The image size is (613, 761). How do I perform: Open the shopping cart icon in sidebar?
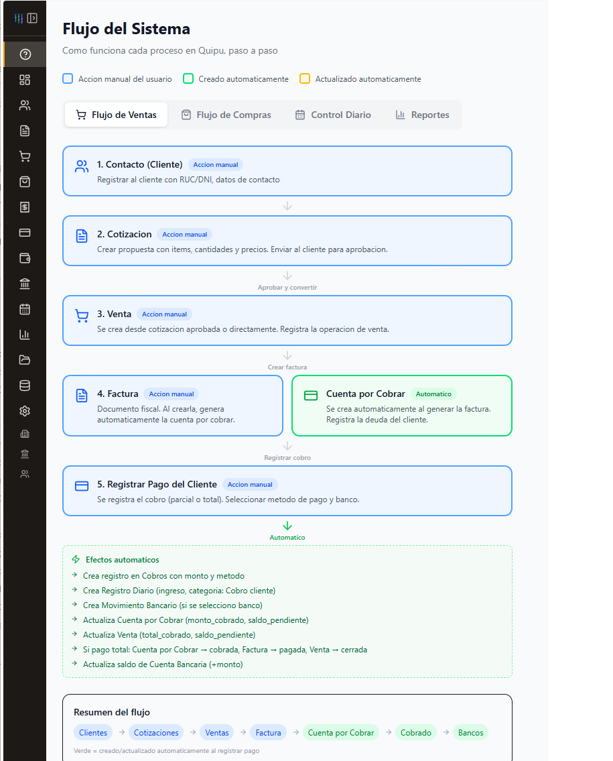coord(25,156)
